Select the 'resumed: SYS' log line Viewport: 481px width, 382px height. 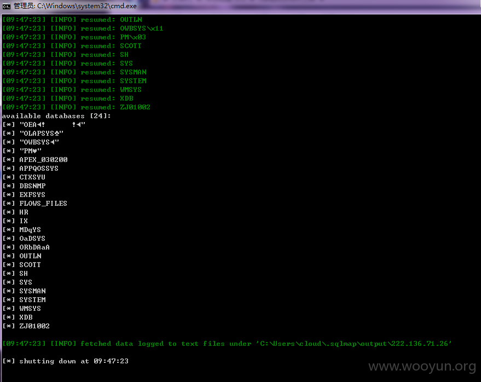(x=67, y=63)
